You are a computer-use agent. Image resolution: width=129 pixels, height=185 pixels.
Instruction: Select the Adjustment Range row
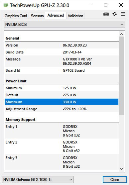(62, 109)
